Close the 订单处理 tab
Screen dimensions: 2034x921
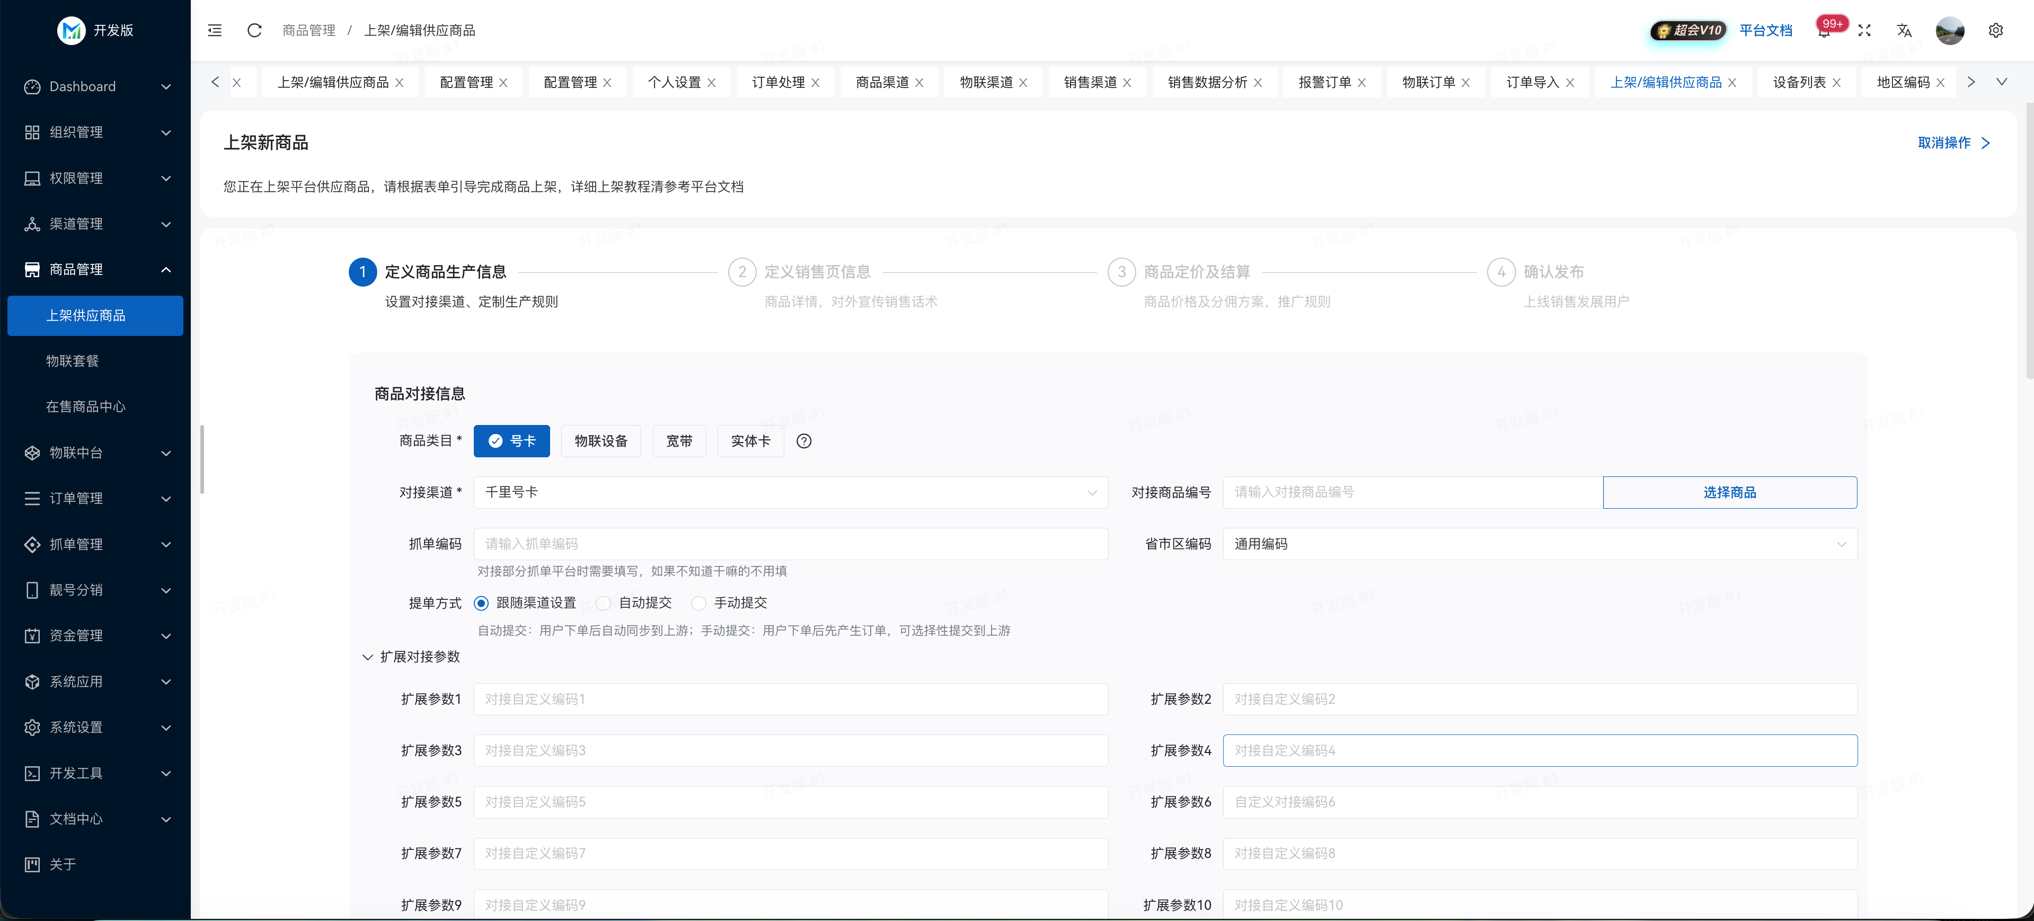click(816, 83)
